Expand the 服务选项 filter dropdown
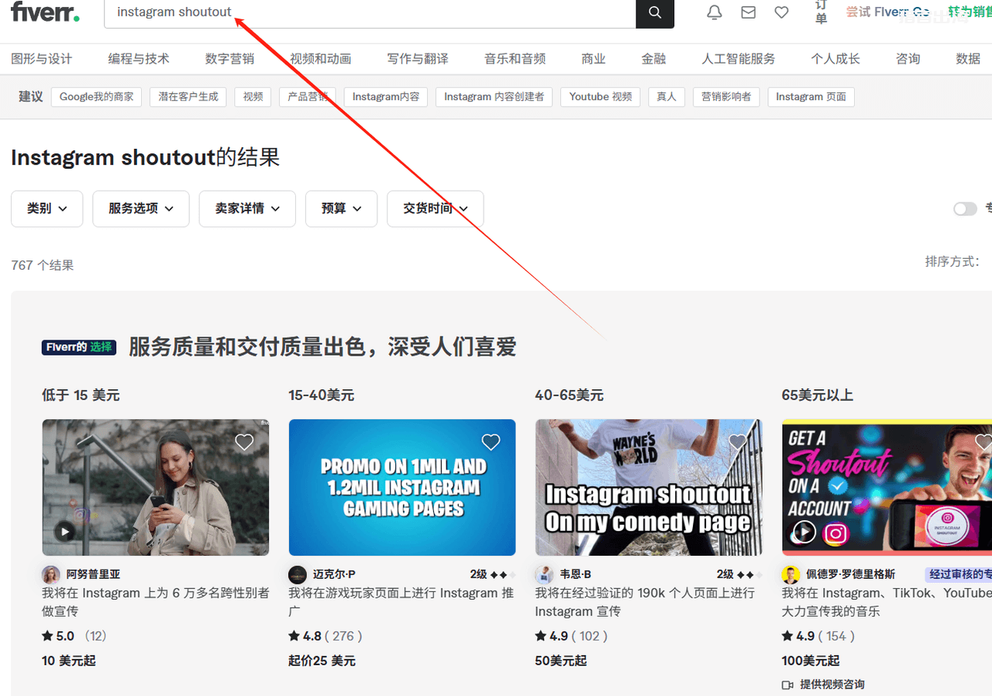 pyautogui.click(x=141, y=208)
